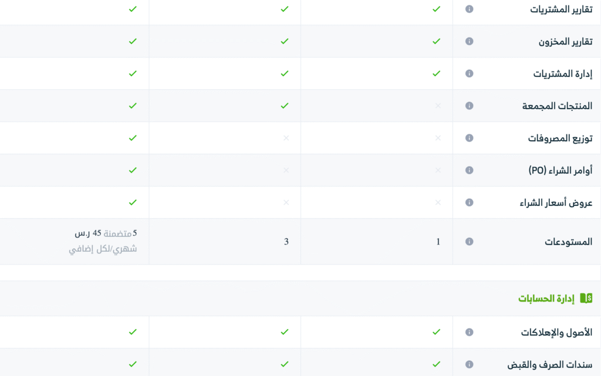The height and width of the screenshot is (376, 601).
Task: Click the green إدارة الحسابات section icon
Action: point(586,299)
